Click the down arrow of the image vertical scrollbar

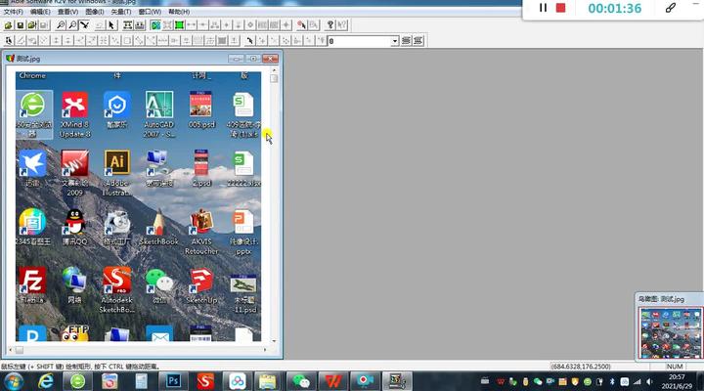pyautogui.click(x=274, y=341)
